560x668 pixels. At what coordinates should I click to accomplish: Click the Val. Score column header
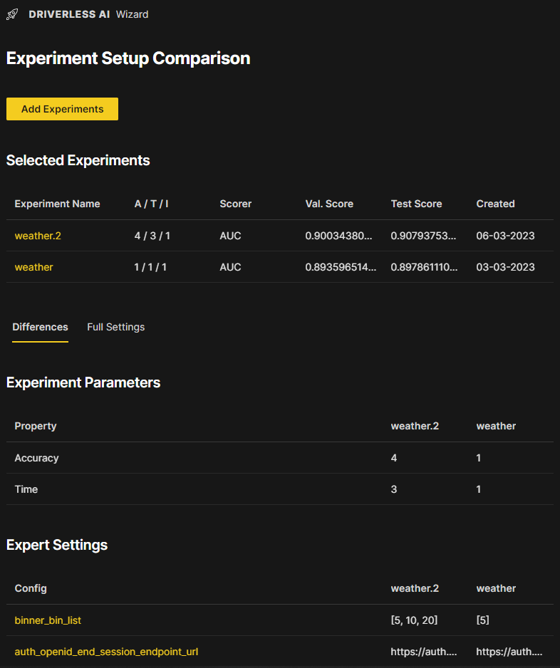click(x=329, y=204)
